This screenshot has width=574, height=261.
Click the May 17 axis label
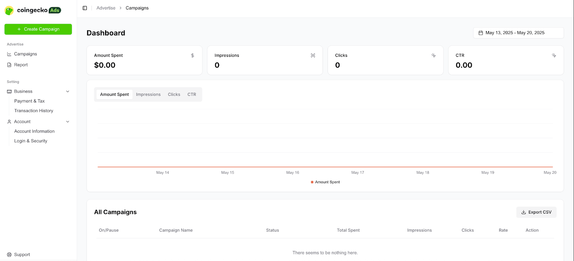[358, 173]
